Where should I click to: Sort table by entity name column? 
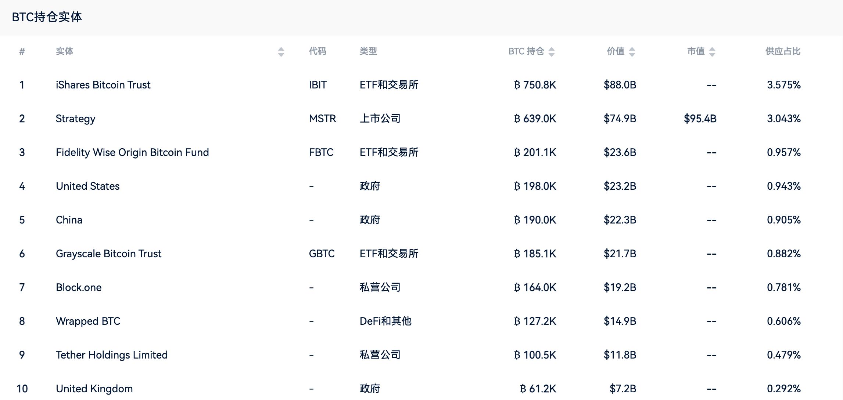281,52
